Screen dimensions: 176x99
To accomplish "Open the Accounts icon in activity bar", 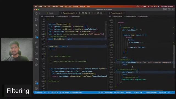I will pos(36,83).
